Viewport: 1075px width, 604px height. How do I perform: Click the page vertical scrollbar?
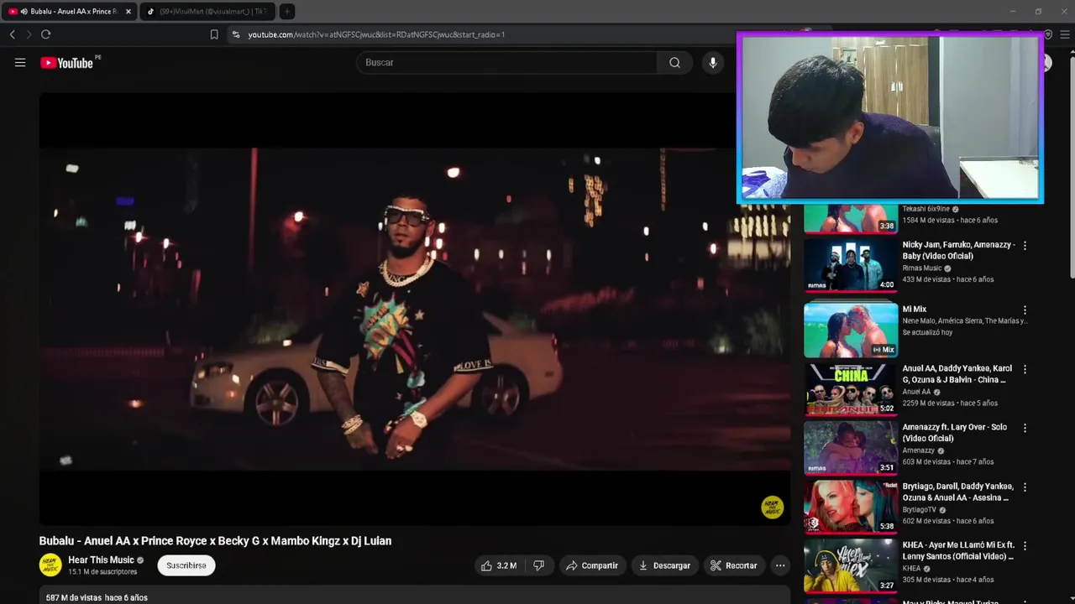click(1071, 168)
